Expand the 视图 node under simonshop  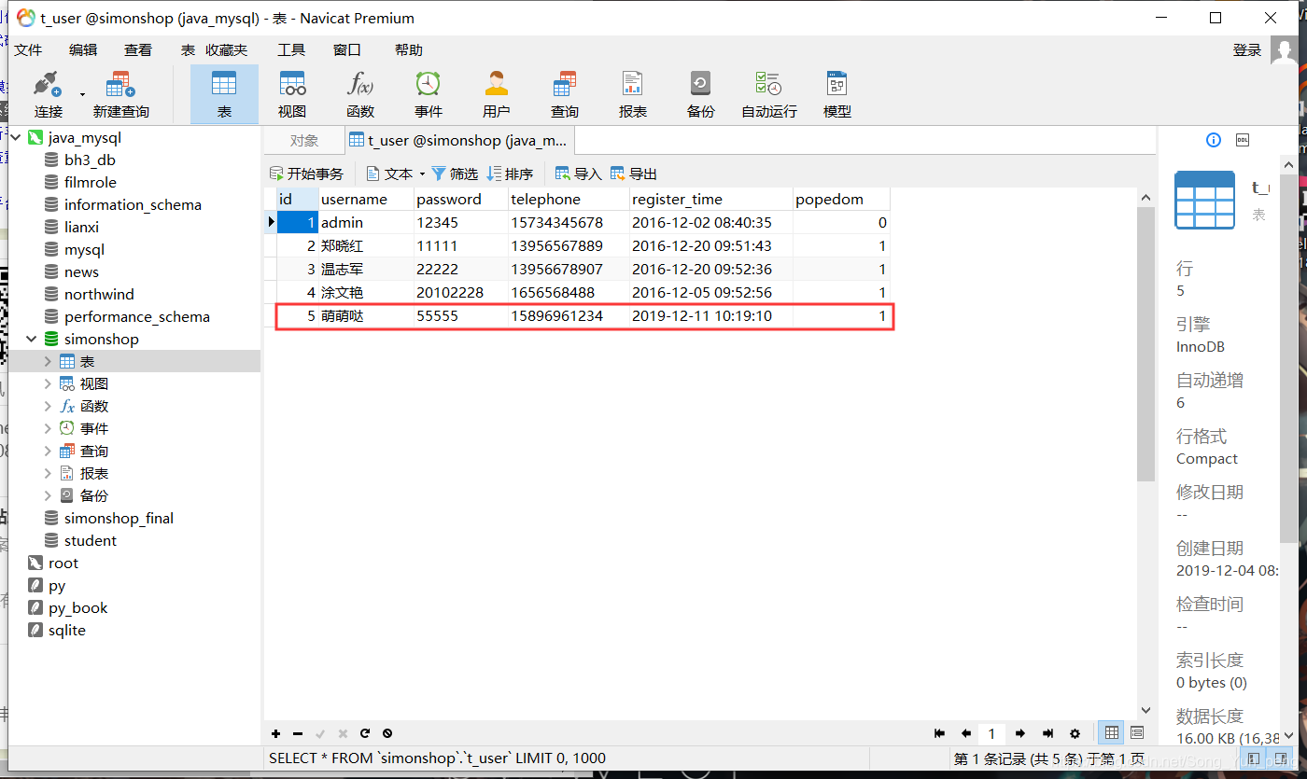click(49, 384)
